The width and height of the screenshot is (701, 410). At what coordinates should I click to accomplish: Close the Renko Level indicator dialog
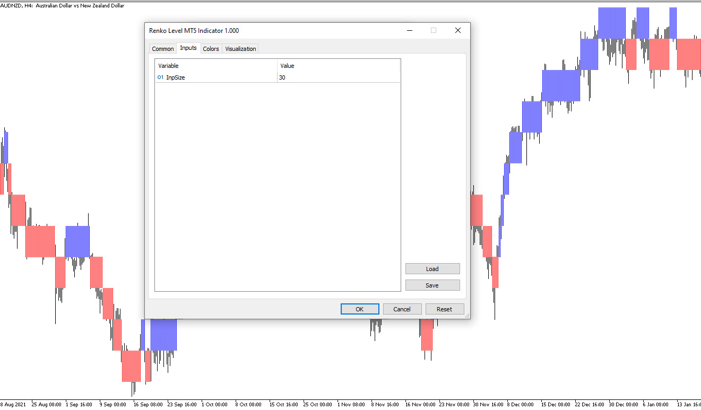pyautogui.click(x=457, y=31)
